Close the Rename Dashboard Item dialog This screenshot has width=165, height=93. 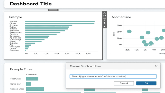156,66
